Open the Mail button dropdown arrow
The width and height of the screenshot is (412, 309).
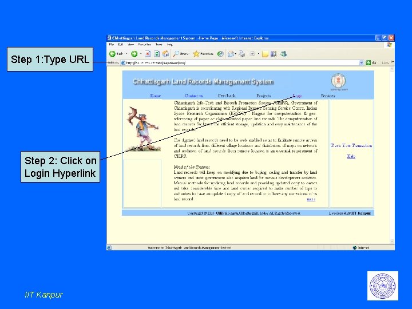click(x=235, y=54)
